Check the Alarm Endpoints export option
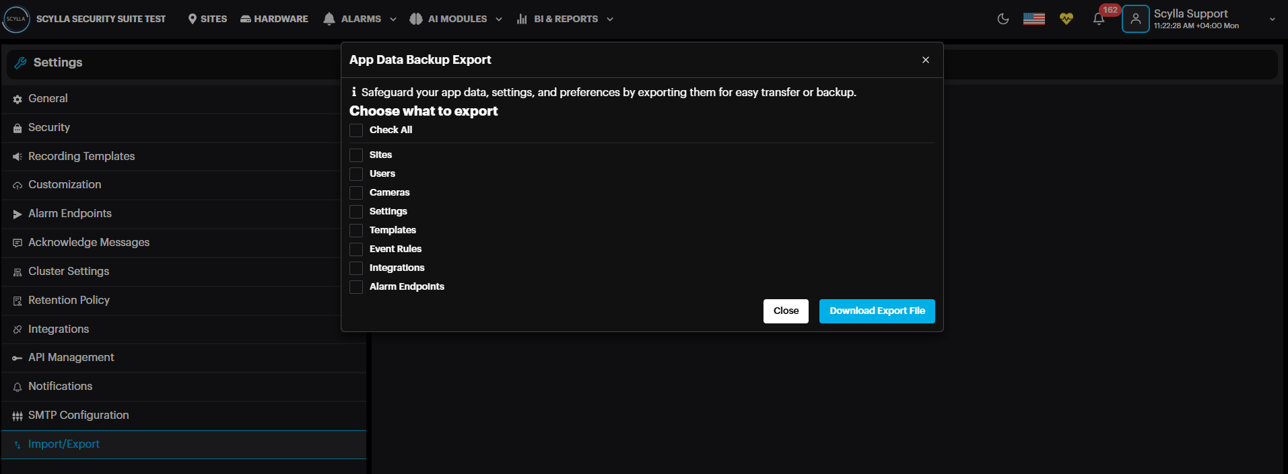Viewport: 1288px width, 474px height. (356, 287)
